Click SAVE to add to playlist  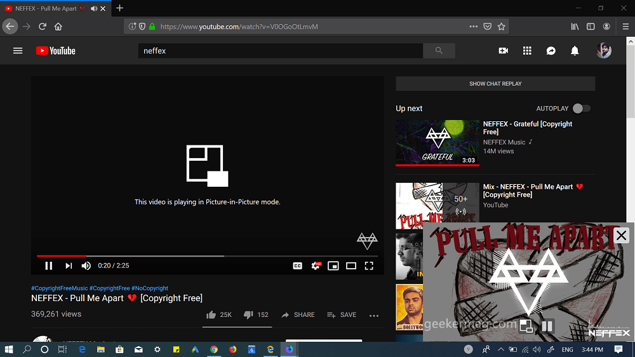click(342, 315)
